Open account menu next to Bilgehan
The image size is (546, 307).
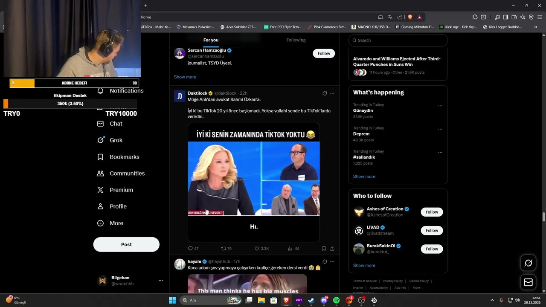coord(161,281)
